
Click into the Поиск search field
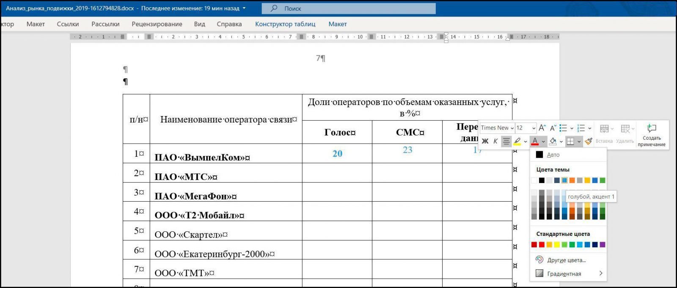(x=349, y=8)
